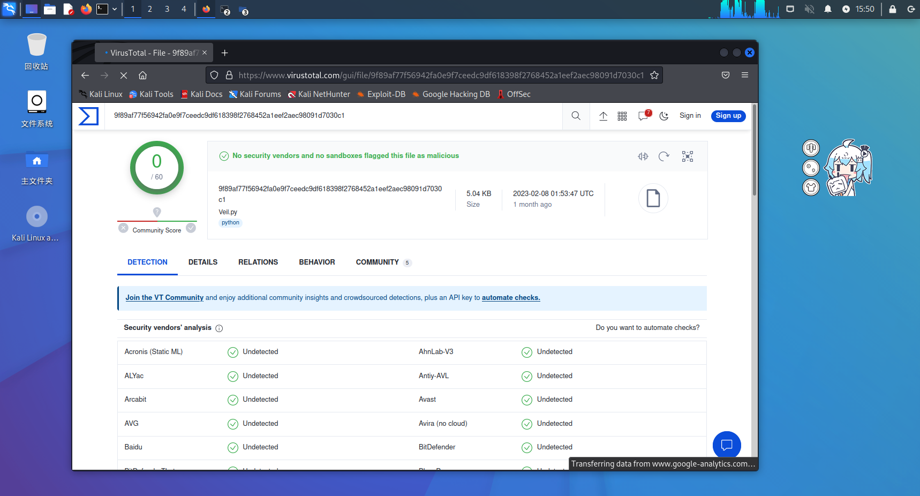Open Google Hacking DB bookmark
Image resolution: width=920 pixels, height=496 pixels.
451,94
